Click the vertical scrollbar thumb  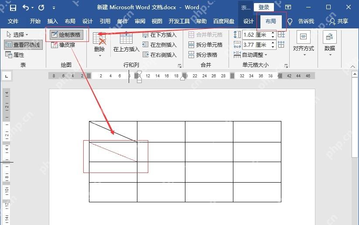click(355, 118)
